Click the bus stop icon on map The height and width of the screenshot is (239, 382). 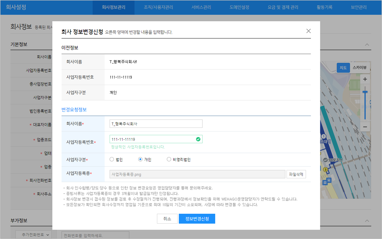[329, 180]
